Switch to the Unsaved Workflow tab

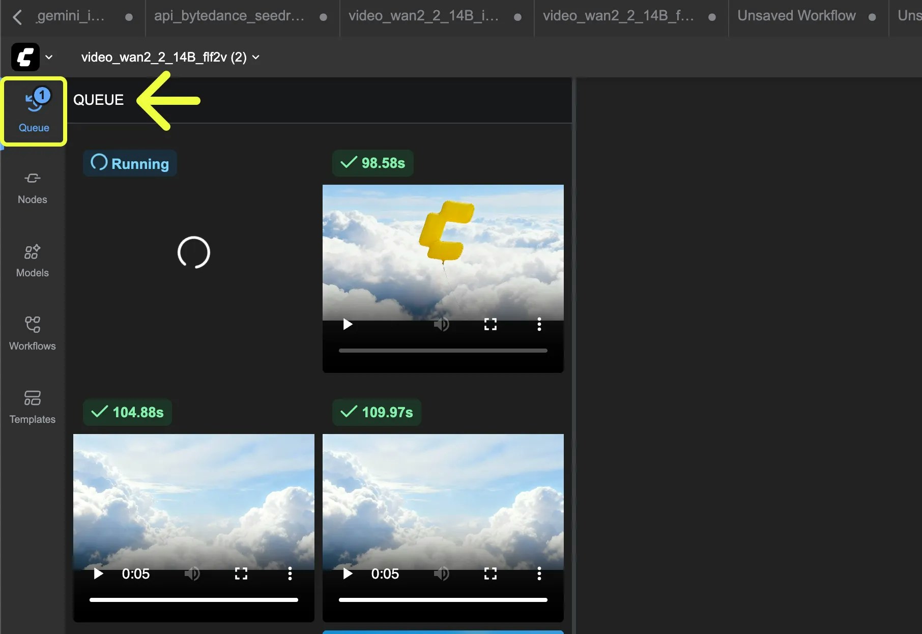point(796,15)
